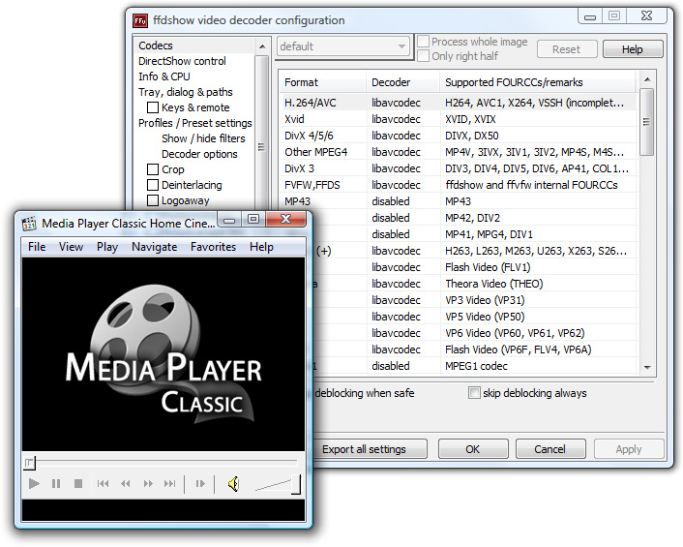Click the Format column header
Screen dimensions: 683x547
pyautogui.click(x=323, y=82)
